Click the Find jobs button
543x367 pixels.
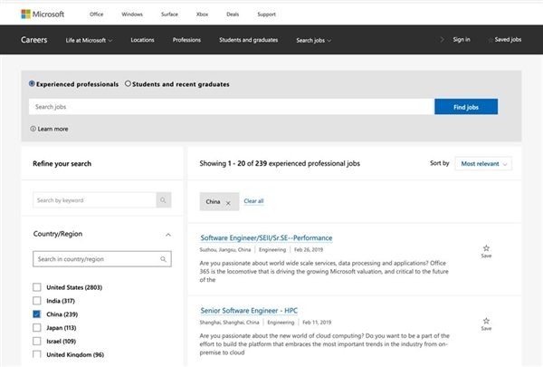(465, 107)
